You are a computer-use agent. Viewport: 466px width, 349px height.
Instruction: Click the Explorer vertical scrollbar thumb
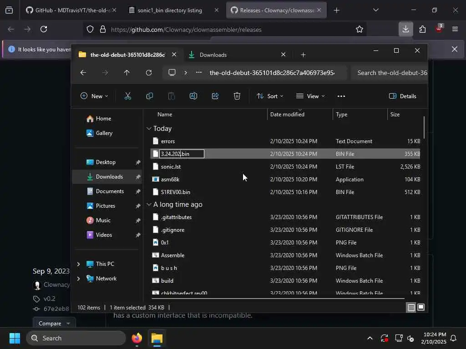[424, 127]
